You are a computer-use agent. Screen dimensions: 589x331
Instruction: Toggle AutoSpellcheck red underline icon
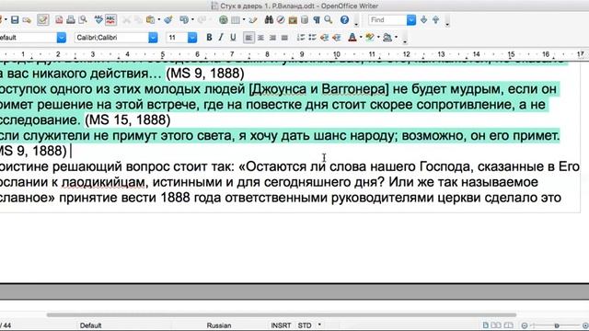(x=110, y=20)
